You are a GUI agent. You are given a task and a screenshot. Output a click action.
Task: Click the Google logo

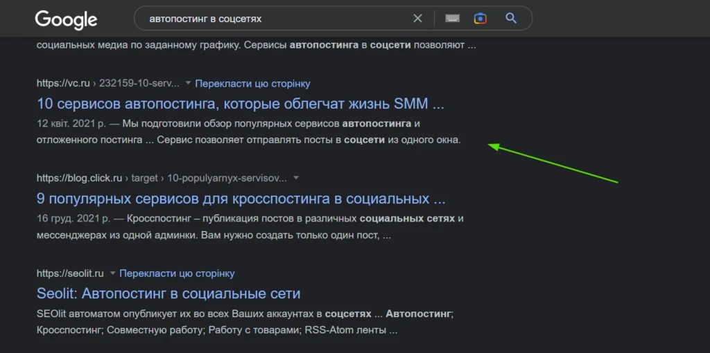[x=66, y=20]
